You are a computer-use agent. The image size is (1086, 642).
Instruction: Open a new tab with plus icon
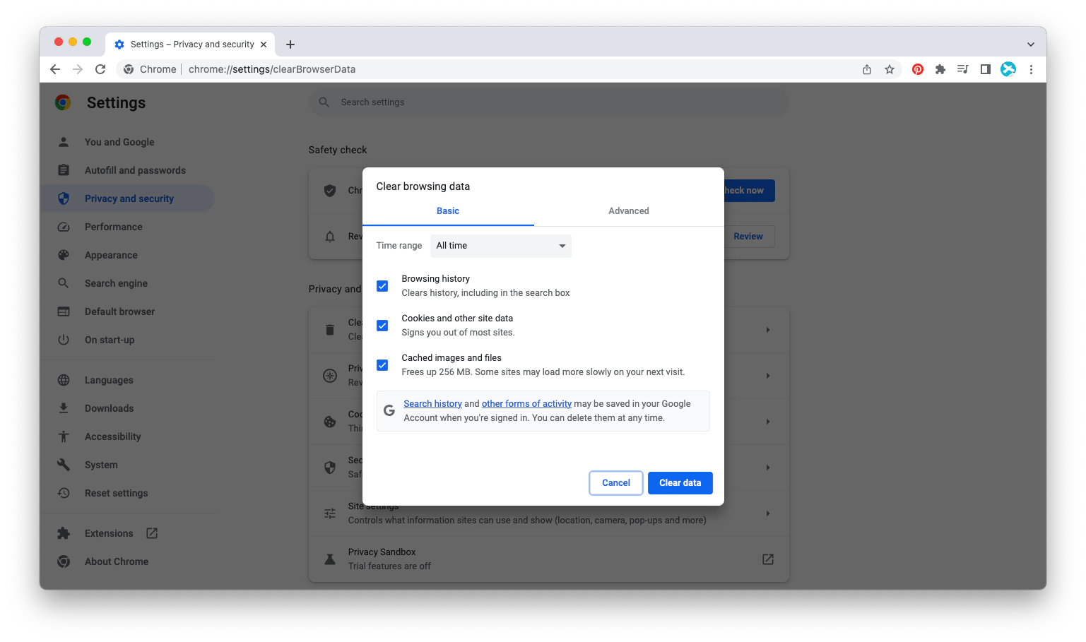pos(290,44)
